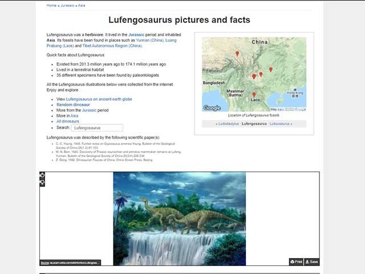Click the Print button below the image
Image resolution: width=365 pixels, height=274 pixels.
point(296,261)
